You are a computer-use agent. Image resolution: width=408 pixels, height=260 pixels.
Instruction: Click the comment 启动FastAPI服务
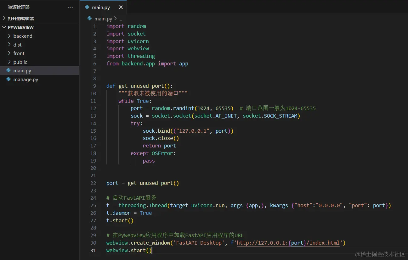coord(131,198)
